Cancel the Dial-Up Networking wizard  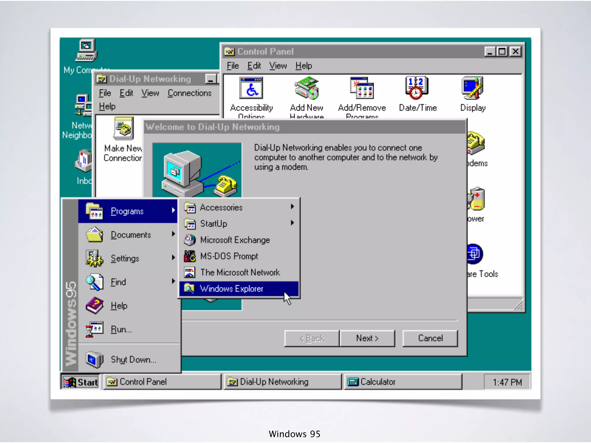[x=430, y=338]
